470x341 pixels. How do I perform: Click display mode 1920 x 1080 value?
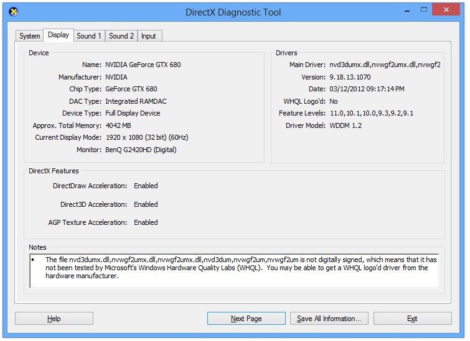(x=147, y=138)
